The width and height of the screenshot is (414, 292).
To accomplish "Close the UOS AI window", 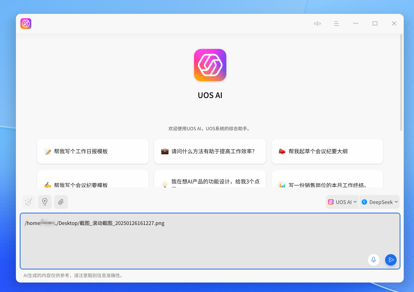I will point(394,24).
